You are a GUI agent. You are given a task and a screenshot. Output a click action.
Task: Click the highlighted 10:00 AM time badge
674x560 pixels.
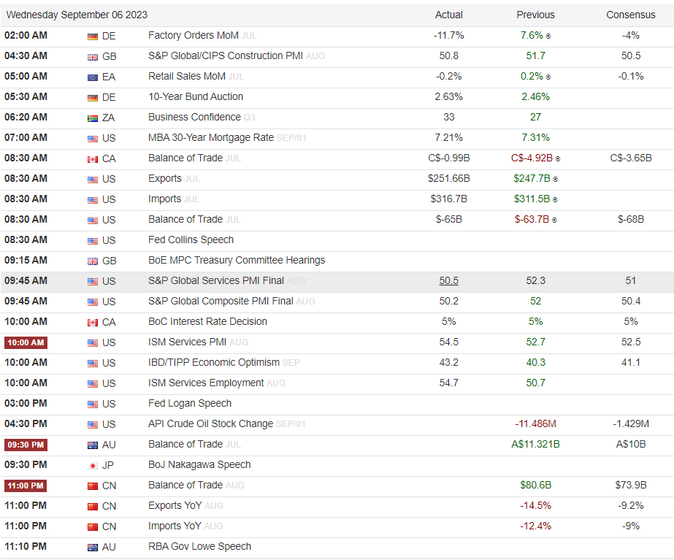[26, 342]
